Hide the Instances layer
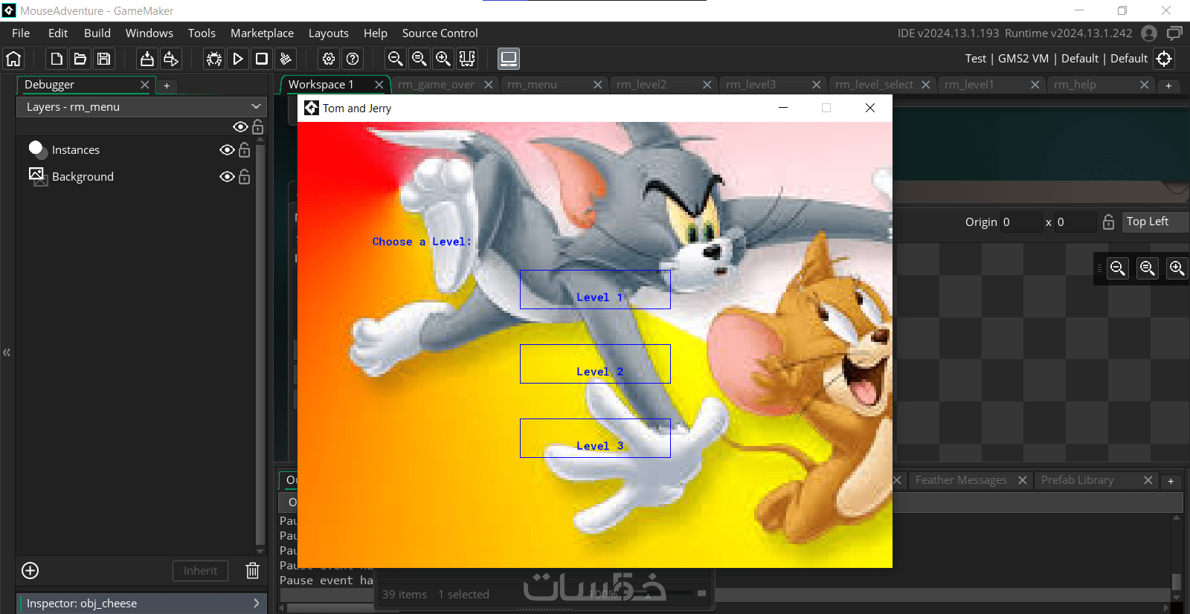 pos(227,150)
